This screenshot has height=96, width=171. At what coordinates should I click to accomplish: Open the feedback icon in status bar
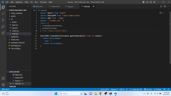click(x=165, y=89)
